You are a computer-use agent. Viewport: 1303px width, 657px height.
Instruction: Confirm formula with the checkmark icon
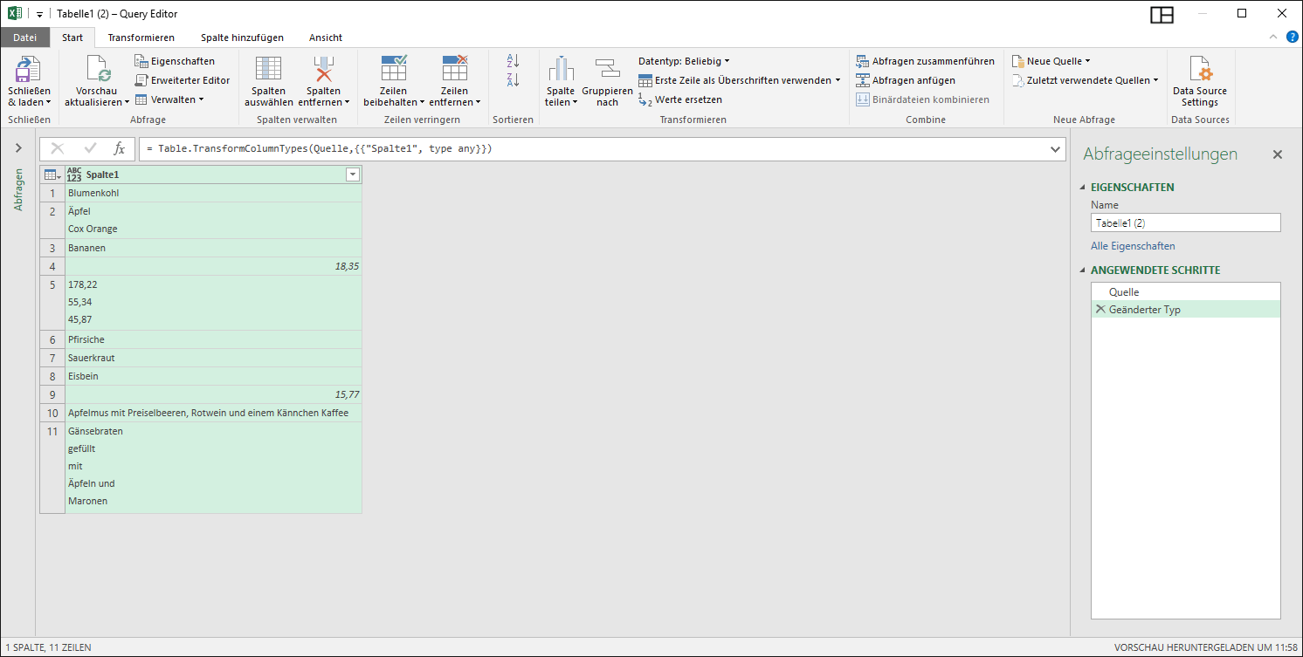point(90,149)
